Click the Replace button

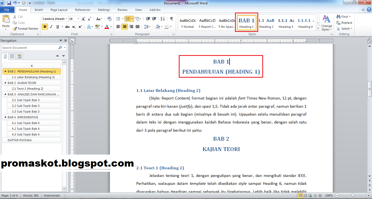tap(344, 23)
